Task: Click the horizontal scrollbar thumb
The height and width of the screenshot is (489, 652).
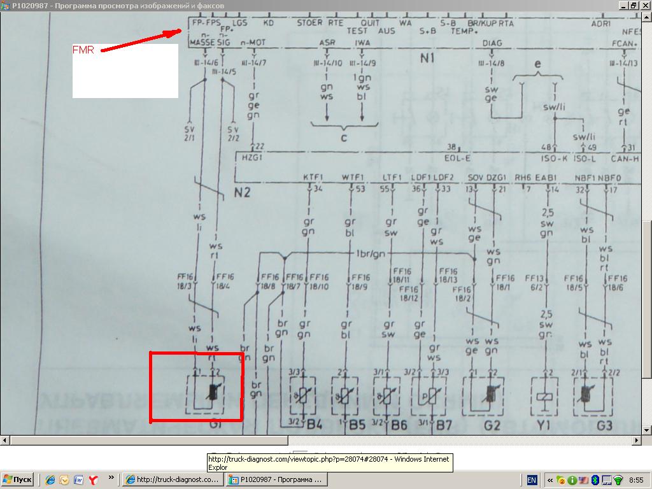Action: tap(149, 440)
